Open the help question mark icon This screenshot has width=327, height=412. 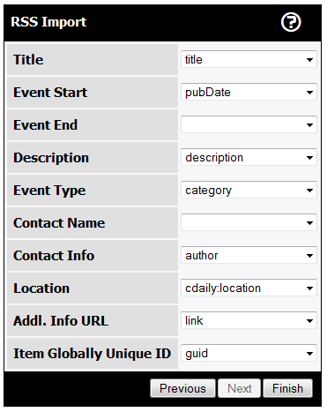[291, 22]
